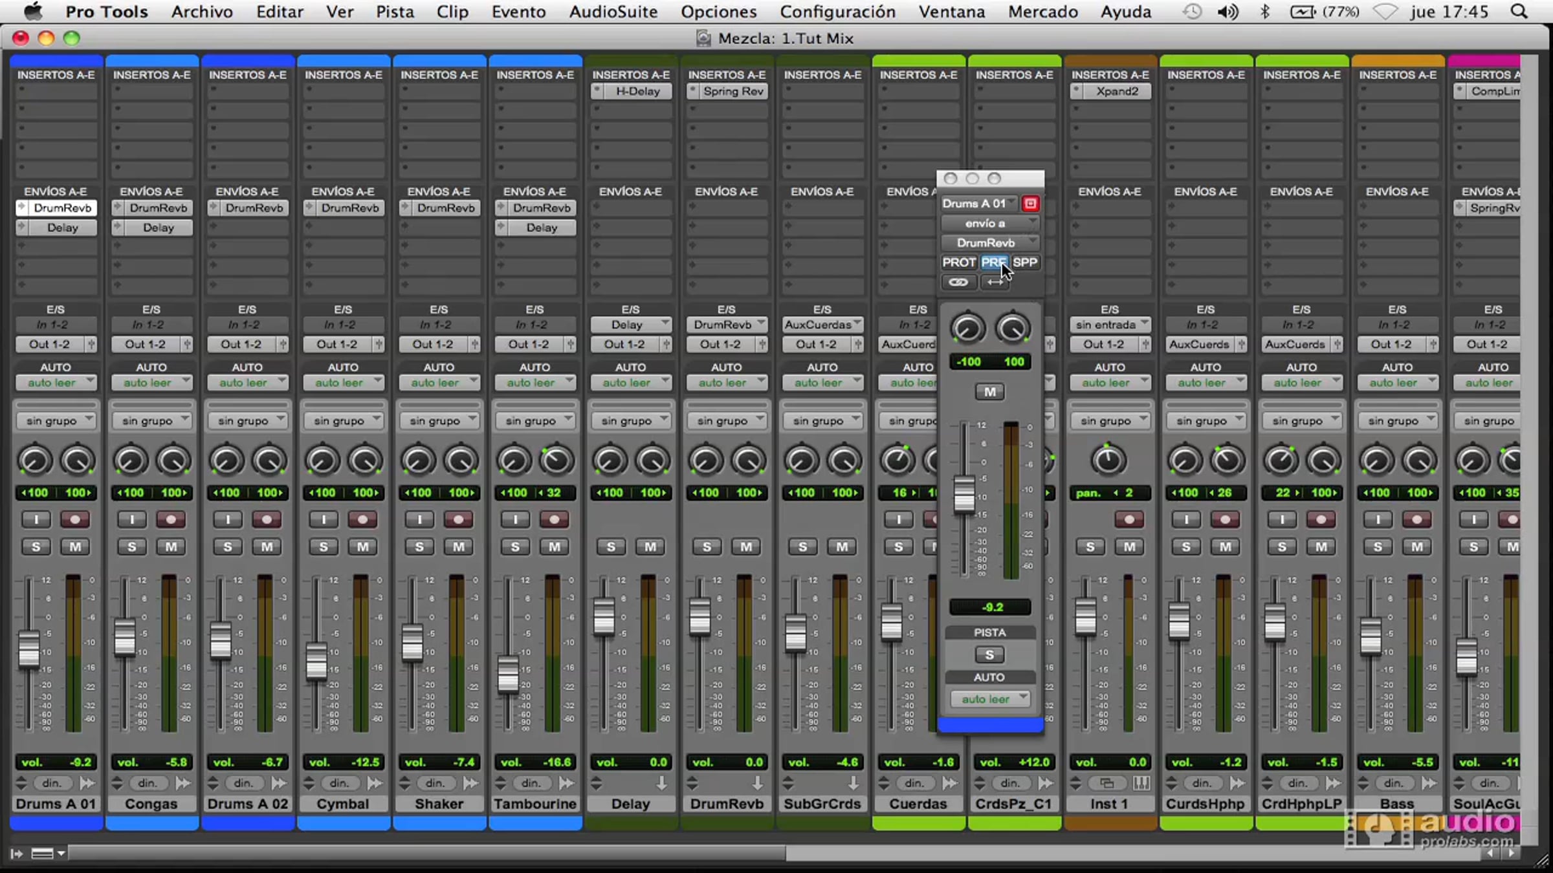Click the link panners icon in send window
Screen dimensions: 1553x873
[x=958, y=283]
